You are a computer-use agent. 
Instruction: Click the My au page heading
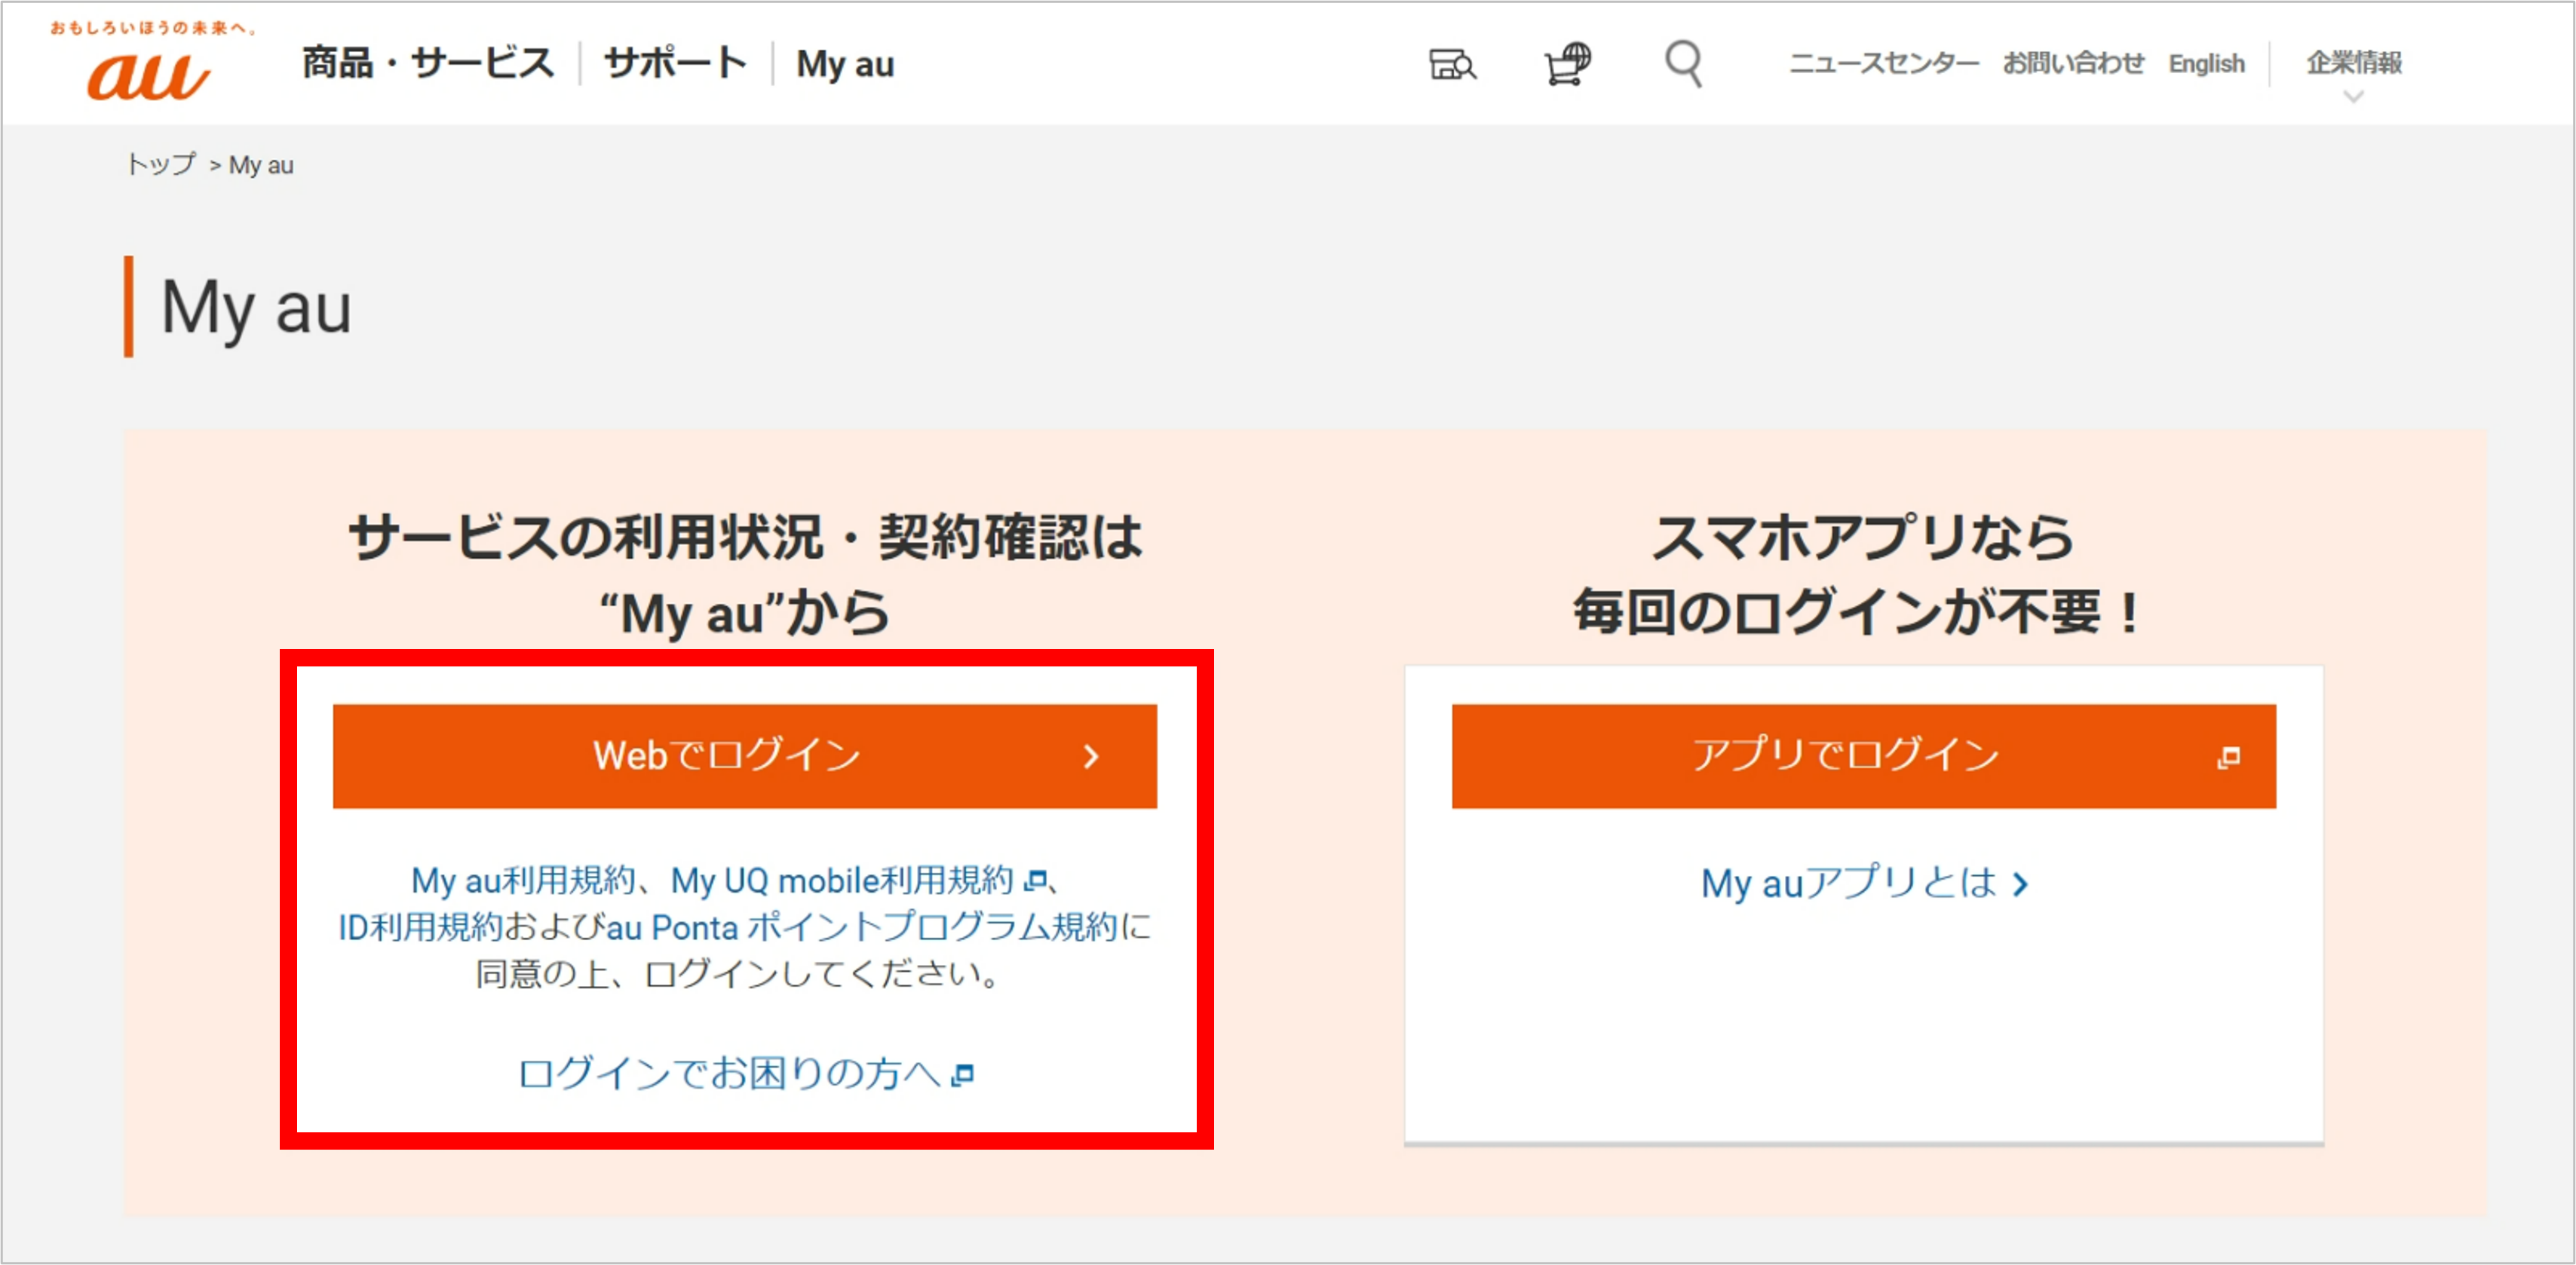[x=256, y=307]
